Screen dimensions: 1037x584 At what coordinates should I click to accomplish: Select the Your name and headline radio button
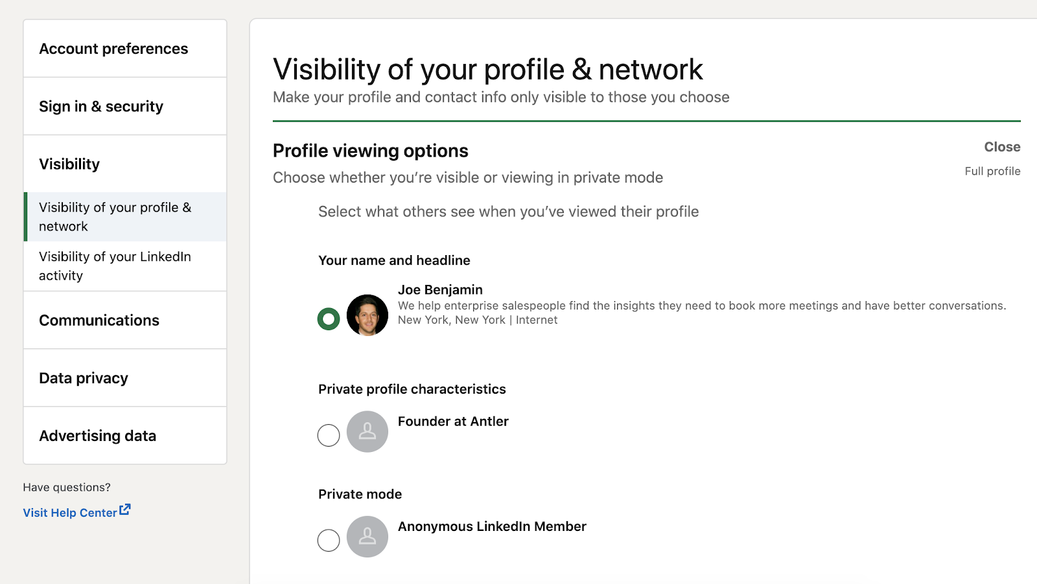pyautogui.click(x=329, y=319)
